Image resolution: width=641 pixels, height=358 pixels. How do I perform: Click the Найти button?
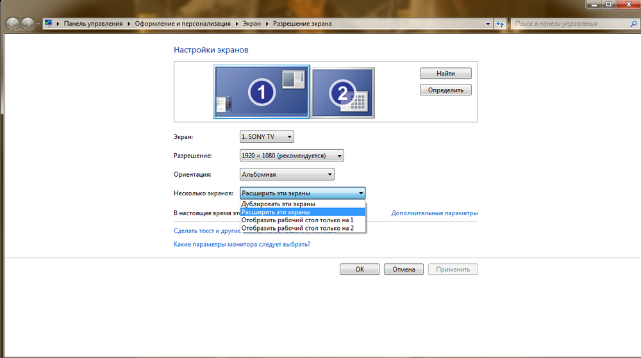[445, 74]
